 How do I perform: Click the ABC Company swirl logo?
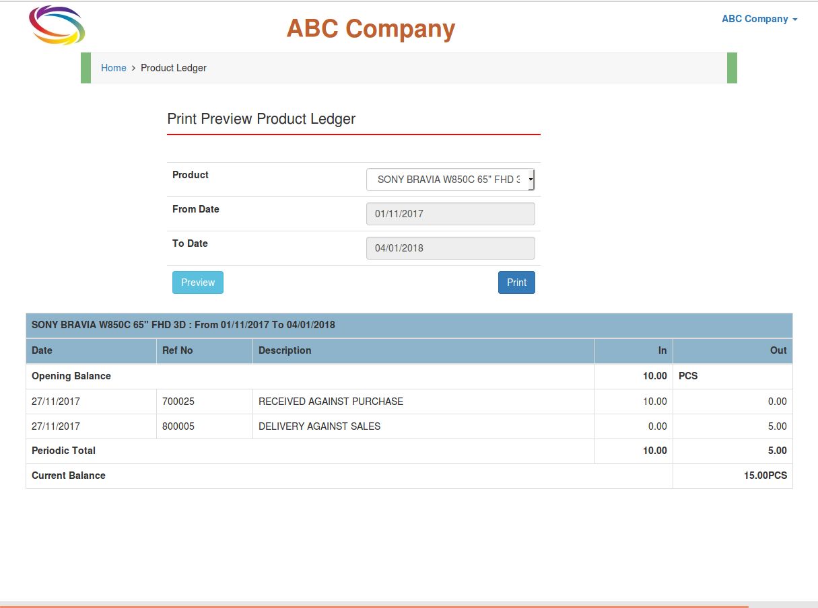click(x=57, y=26)
